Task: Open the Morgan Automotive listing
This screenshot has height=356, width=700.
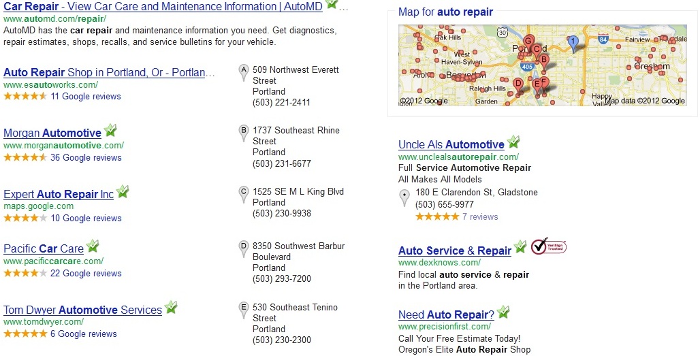Action: [x=52, y=133]
